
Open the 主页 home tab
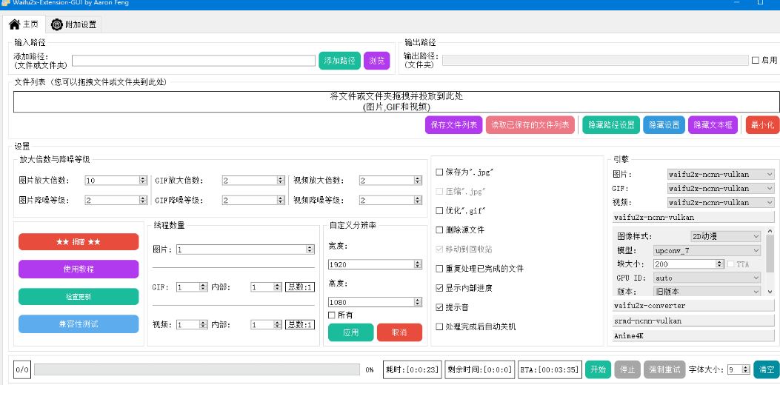[x=24, y=24]
